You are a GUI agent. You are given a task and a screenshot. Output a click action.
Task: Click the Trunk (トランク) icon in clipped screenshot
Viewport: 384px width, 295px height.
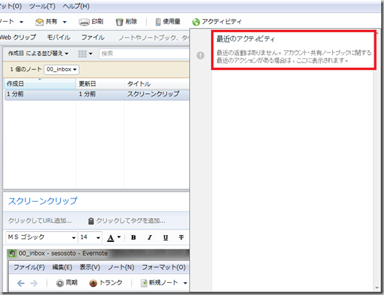(x=93, y=283)
